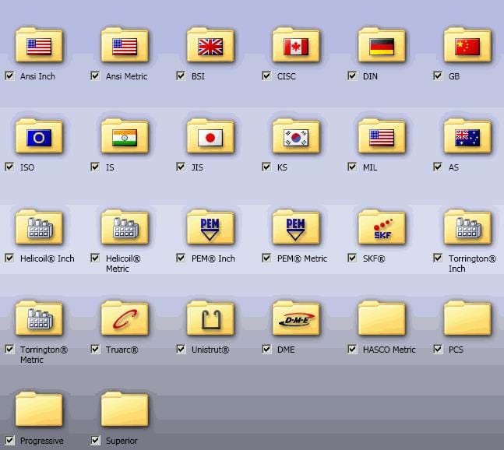The image size is (504, 450).
Task: Uncheck the Ansi Inch checkbox
Action: [9, 76]
